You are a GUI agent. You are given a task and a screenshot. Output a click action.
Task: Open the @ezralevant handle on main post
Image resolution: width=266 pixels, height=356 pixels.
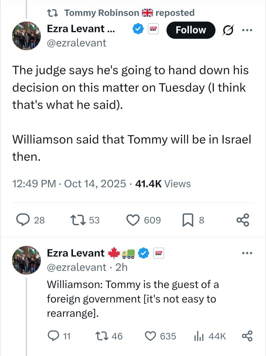76,43
